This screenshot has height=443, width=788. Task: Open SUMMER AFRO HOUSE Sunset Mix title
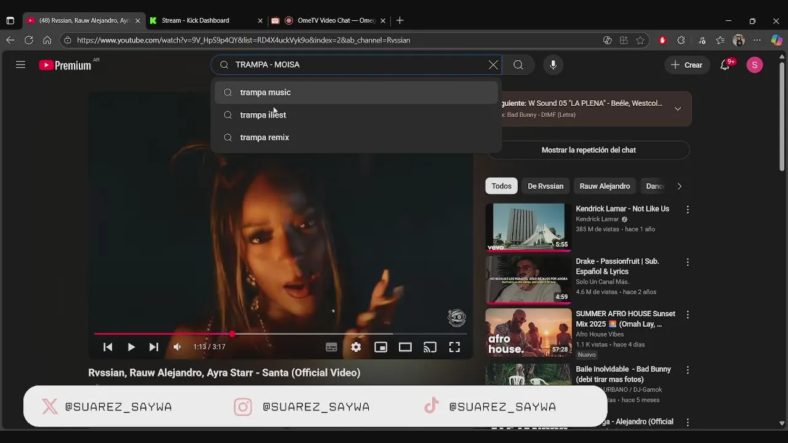[x=625, y=319]
